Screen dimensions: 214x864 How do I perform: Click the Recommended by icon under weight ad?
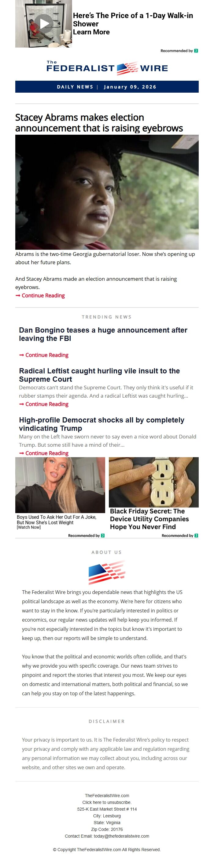pos(103,536)
